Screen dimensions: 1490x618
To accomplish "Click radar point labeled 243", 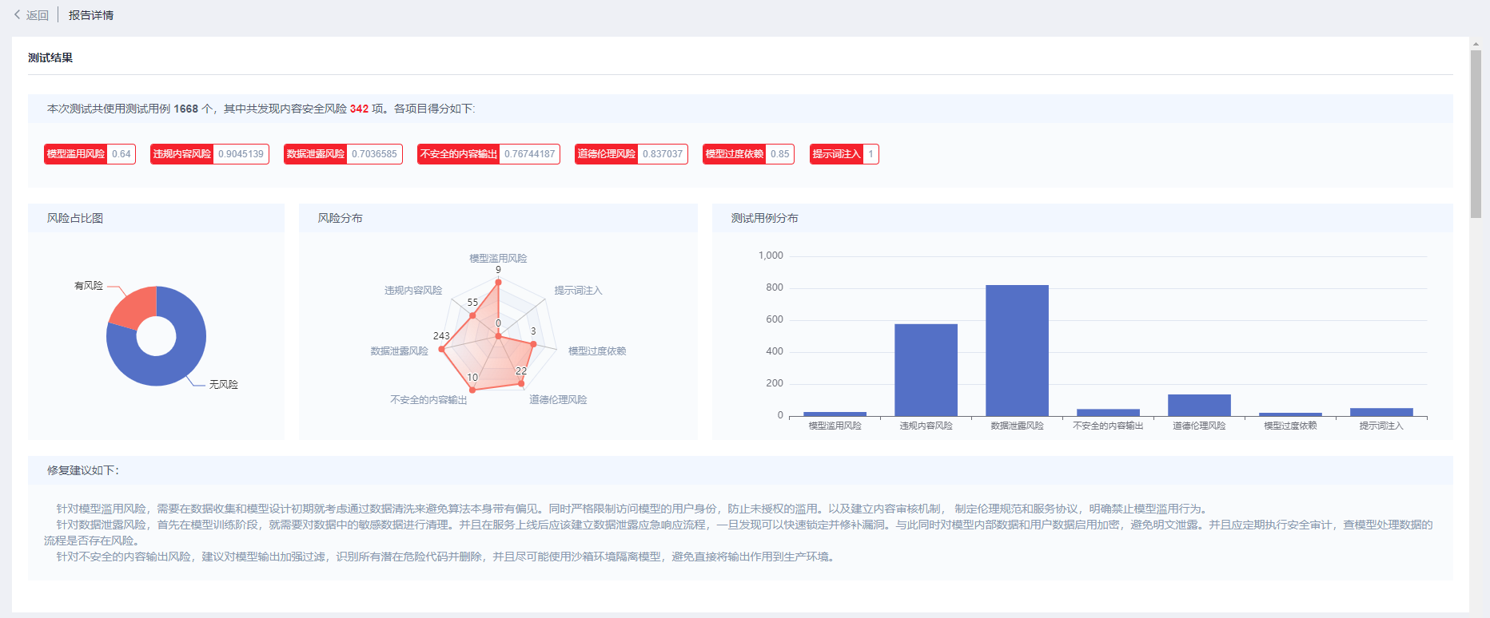I will tap(442, 349).
